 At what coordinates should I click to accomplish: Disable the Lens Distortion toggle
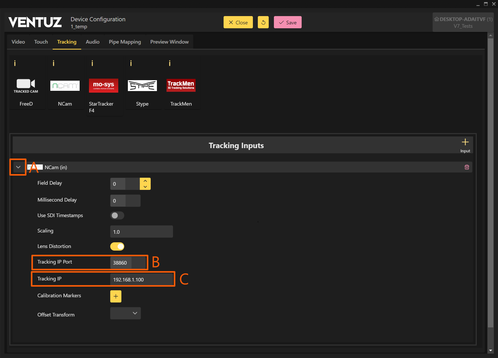point(117,246)
